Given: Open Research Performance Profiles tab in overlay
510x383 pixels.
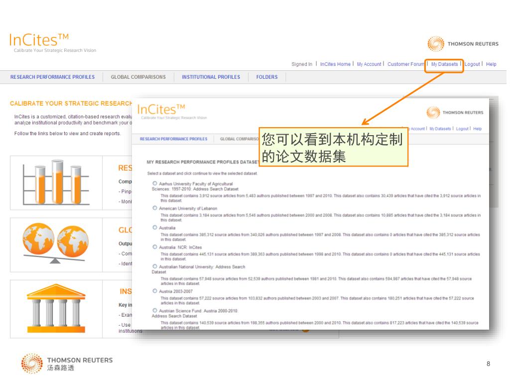Looking at the screenshot, I should tap(173, 139).
